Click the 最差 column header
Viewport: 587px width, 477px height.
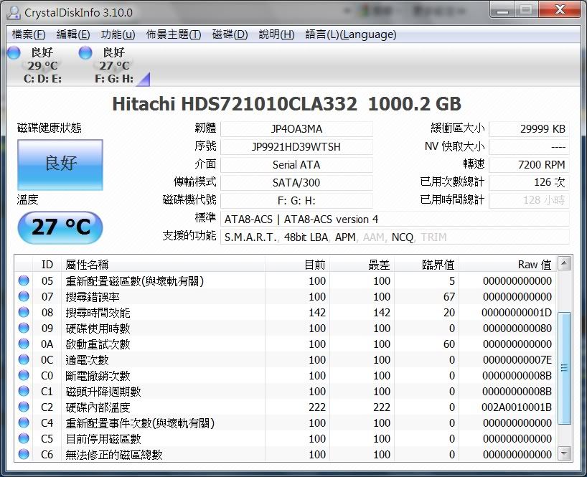click(x=362, y=265)
